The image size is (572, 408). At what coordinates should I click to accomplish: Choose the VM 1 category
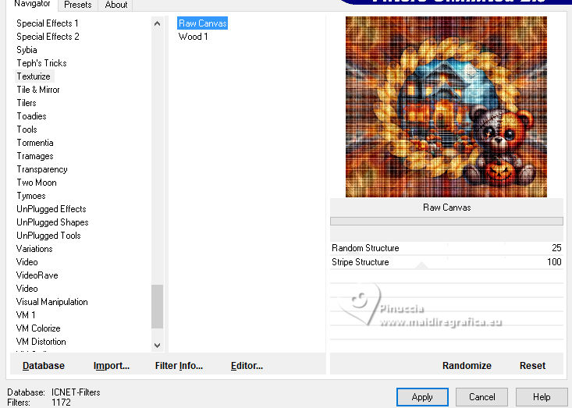(x=26, y=315)
